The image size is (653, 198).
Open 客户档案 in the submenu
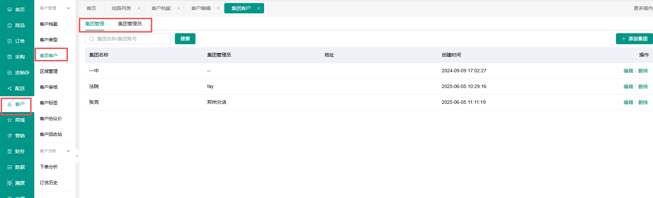(49, 24)
